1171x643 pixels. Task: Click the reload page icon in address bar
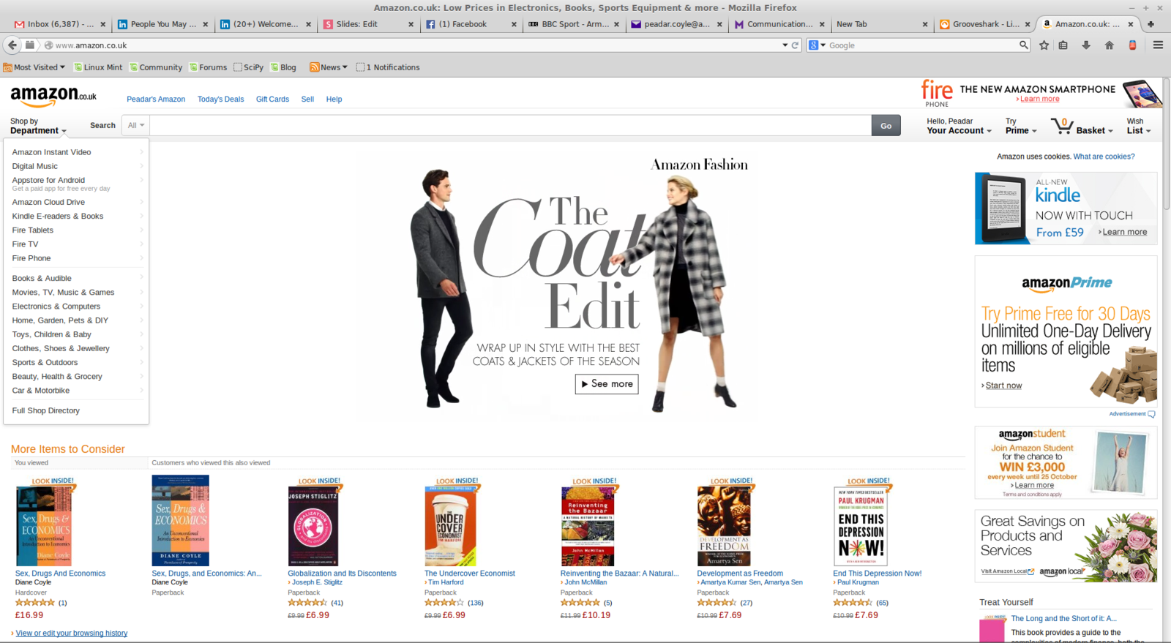click(x=796, y=45)
